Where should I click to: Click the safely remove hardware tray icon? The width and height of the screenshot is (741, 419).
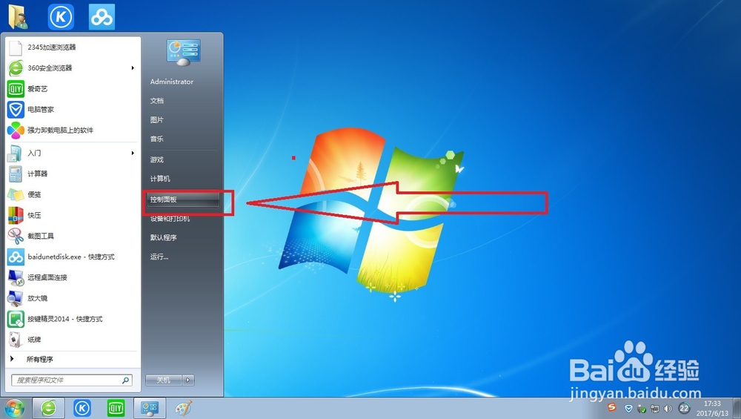click(x=642, y=409)
